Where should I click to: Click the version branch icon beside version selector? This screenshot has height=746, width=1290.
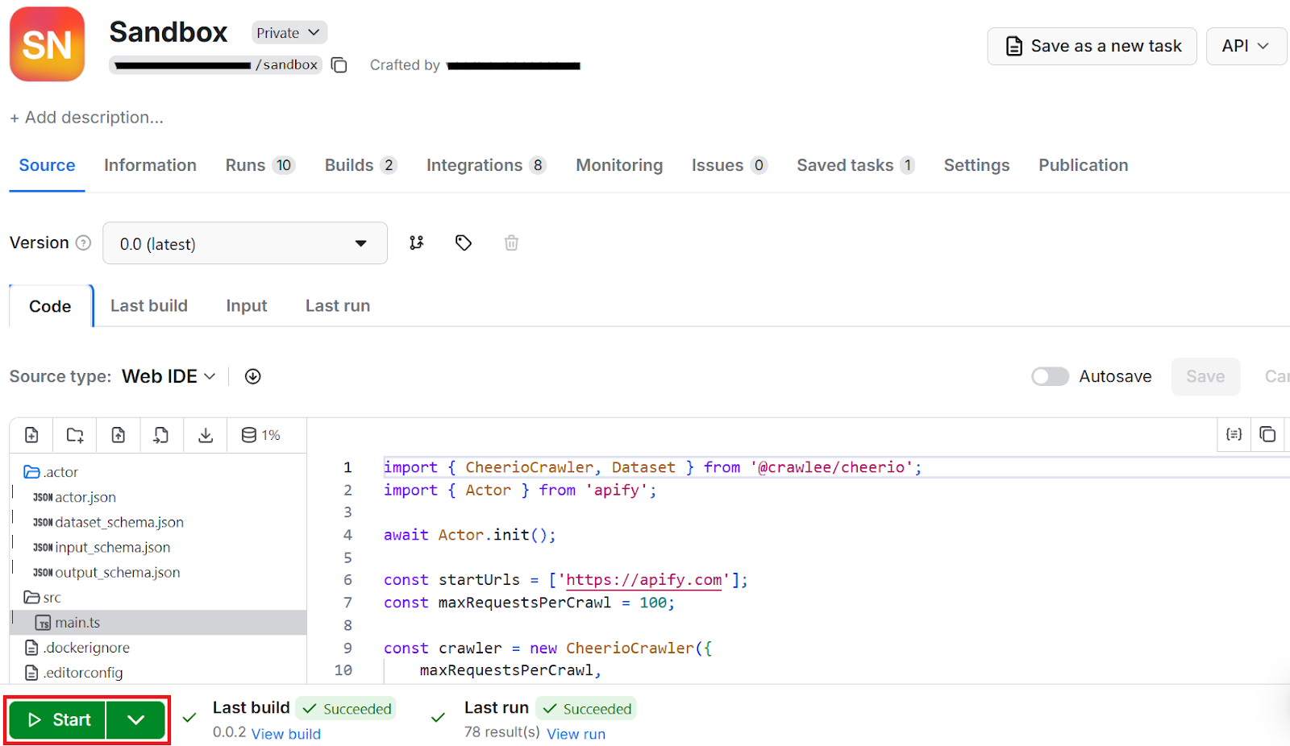pyautogui.click(x=416, y=242)
